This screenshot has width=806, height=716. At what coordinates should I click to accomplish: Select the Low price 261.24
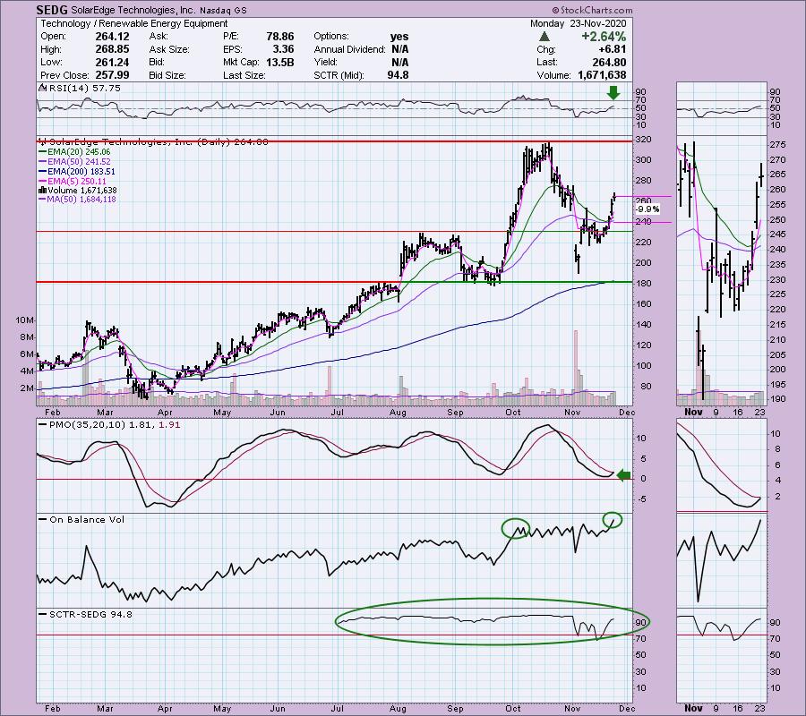click(x=112, y=62)
